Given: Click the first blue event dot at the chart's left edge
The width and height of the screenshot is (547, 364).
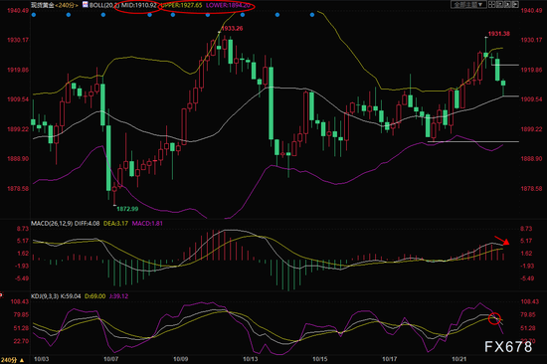Looking at the screenshot, I should click(34, 15).
